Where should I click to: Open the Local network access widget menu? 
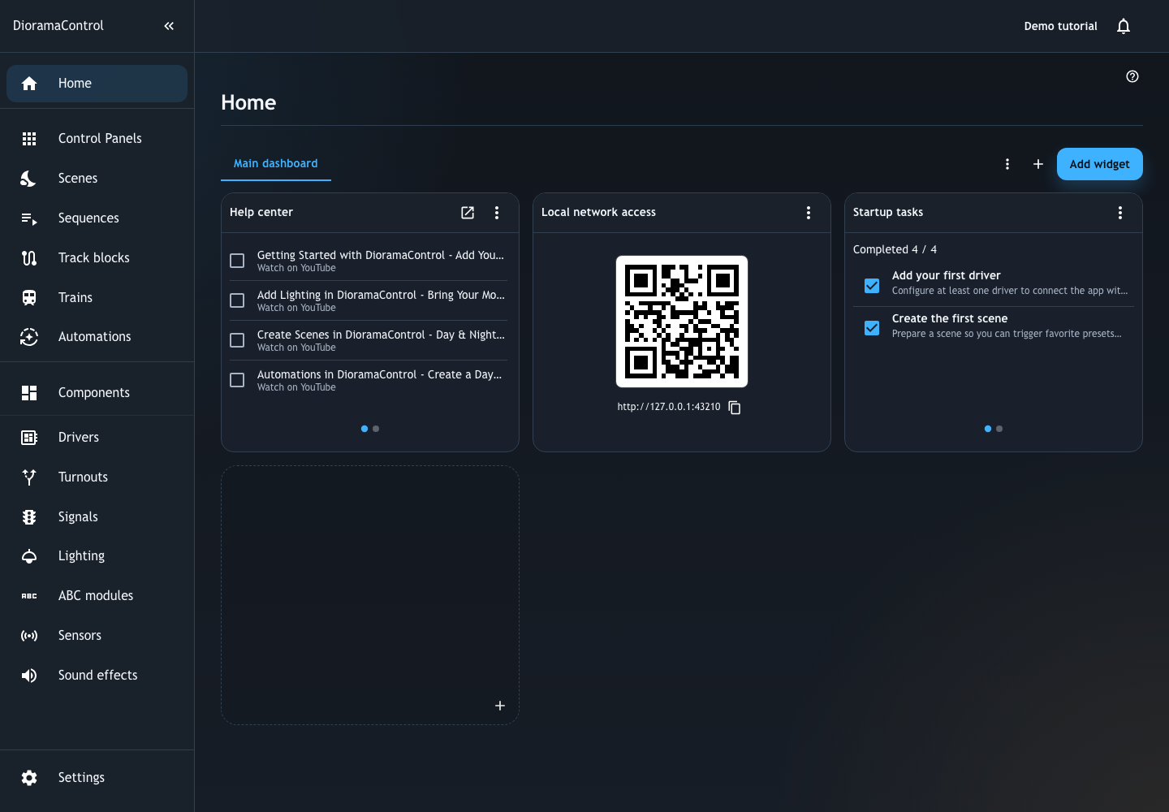tap(809, 213)
